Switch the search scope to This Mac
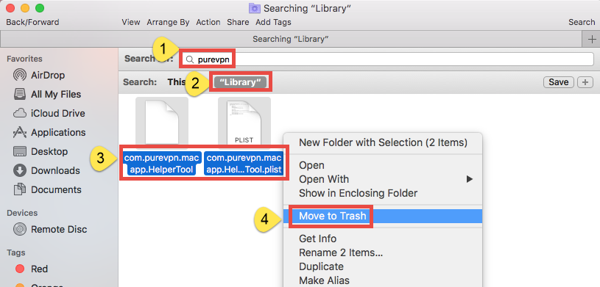The image size is (600, 287). pos(177,82)
